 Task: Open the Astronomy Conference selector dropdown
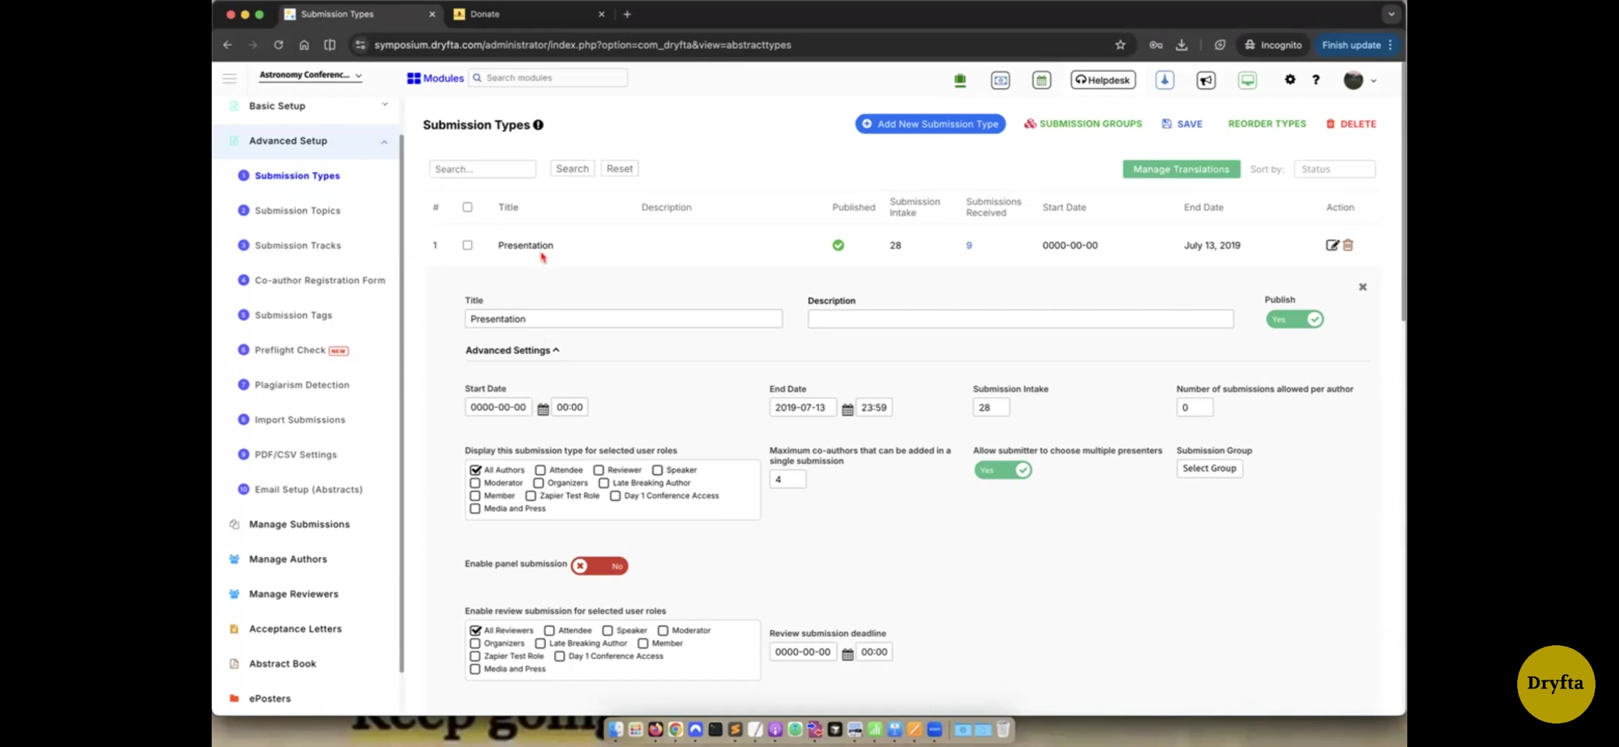[x=311, y=75]
